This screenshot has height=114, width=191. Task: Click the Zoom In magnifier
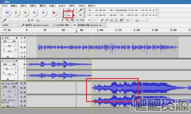click(x=102, y=20)
